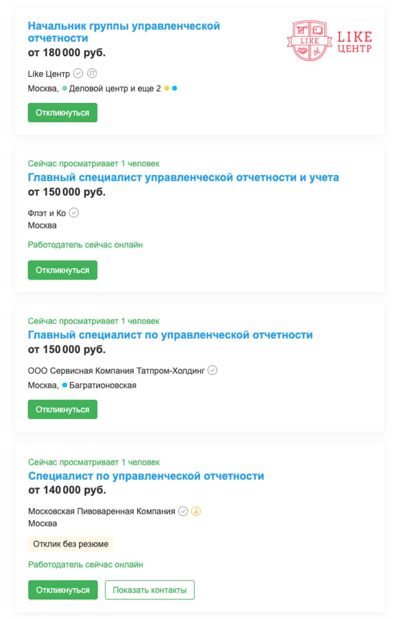Click the IT accreditation icon beside Like Центр
Viewport: 400px width, 619px height.
click(92, 73)
